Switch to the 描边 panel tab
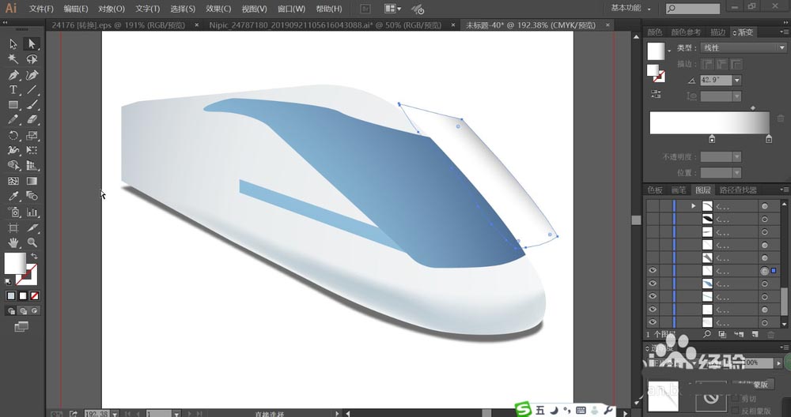Viewport: 791px width, 417px height. [717, 32]
